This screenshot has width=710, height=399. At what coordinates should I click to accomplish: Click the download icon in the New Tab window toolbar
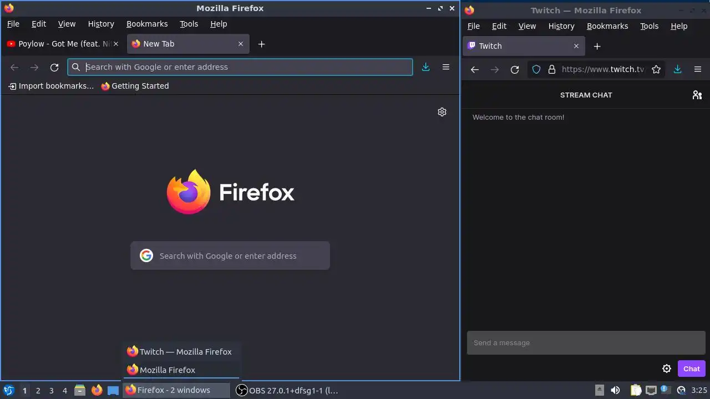tap(425, 67)
